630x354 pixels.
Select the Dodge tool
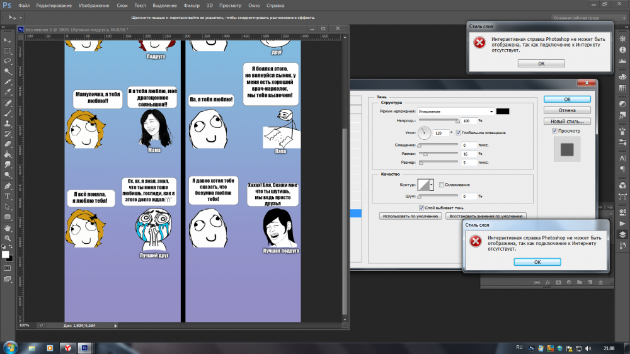[8, 175]
